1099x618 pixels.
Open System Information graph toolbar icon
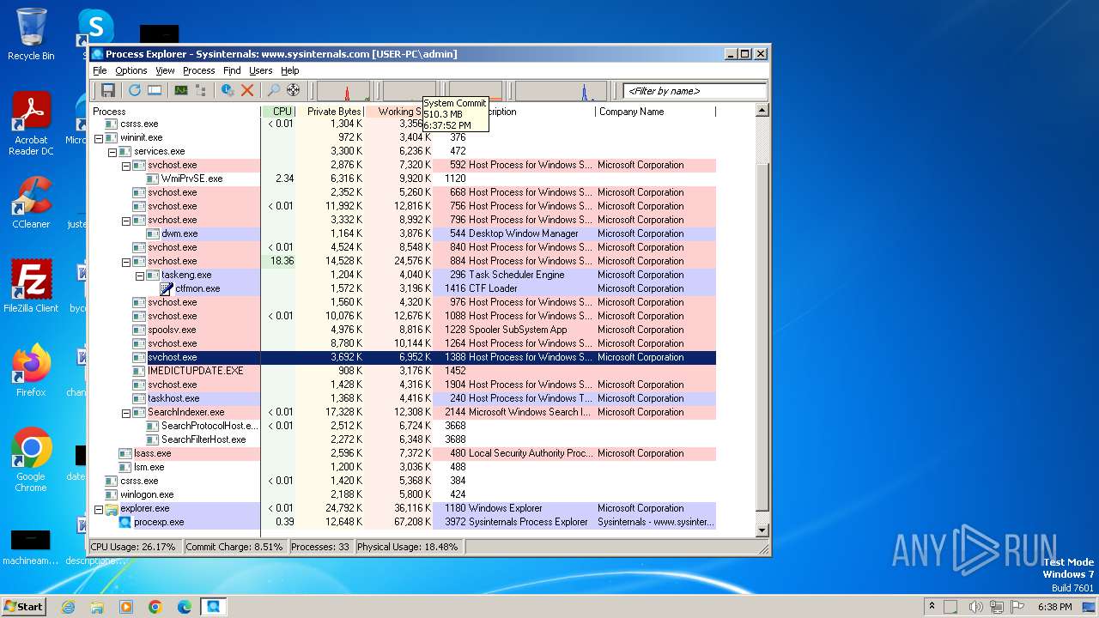[181, 90]
